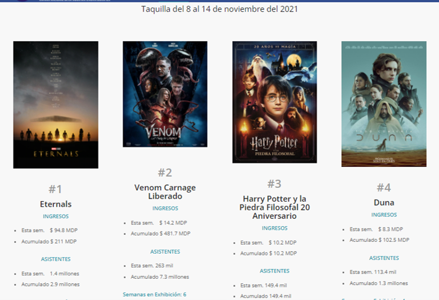Click Venom Acumulado 7.3 millones
Viewport: 439px width, 300px height.
pos(160,277)
